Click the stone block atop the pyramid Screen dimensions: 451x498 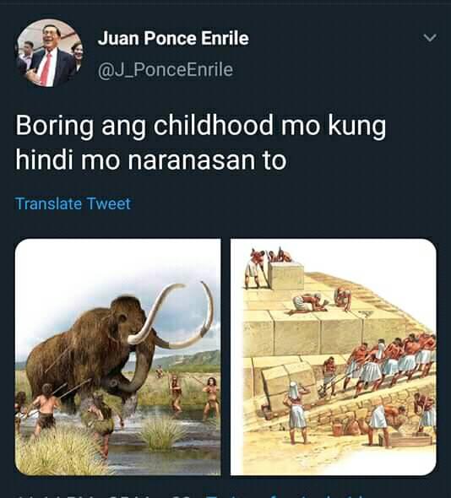[x=285, y=275]
